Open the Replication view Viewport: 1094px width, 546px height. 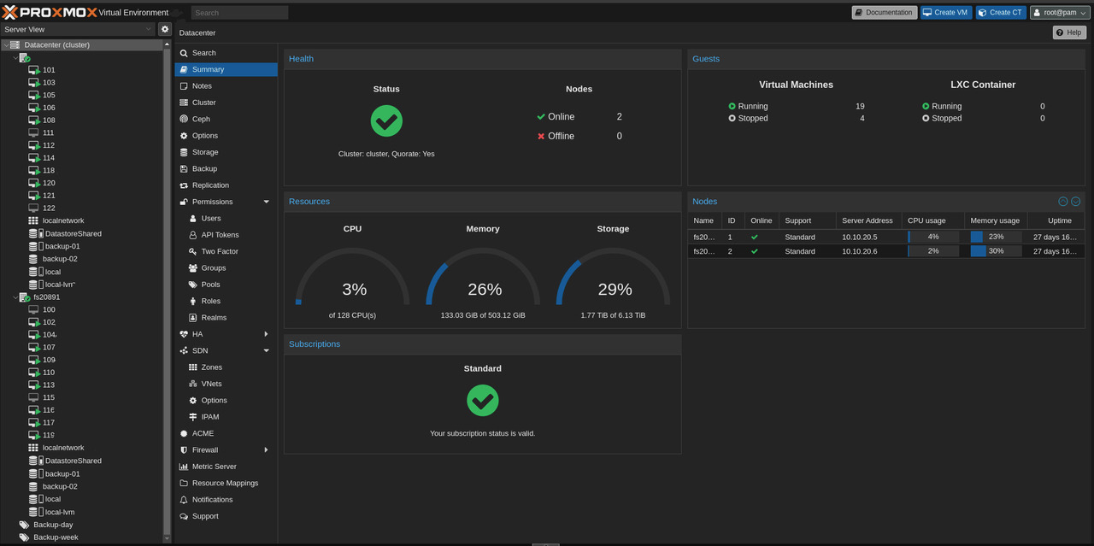[210, 185]
